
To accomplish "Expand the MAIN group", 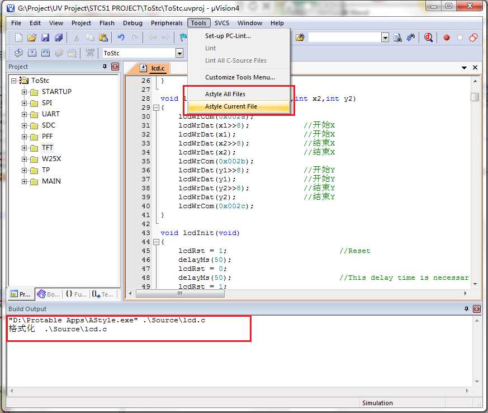I will [24, 181].
